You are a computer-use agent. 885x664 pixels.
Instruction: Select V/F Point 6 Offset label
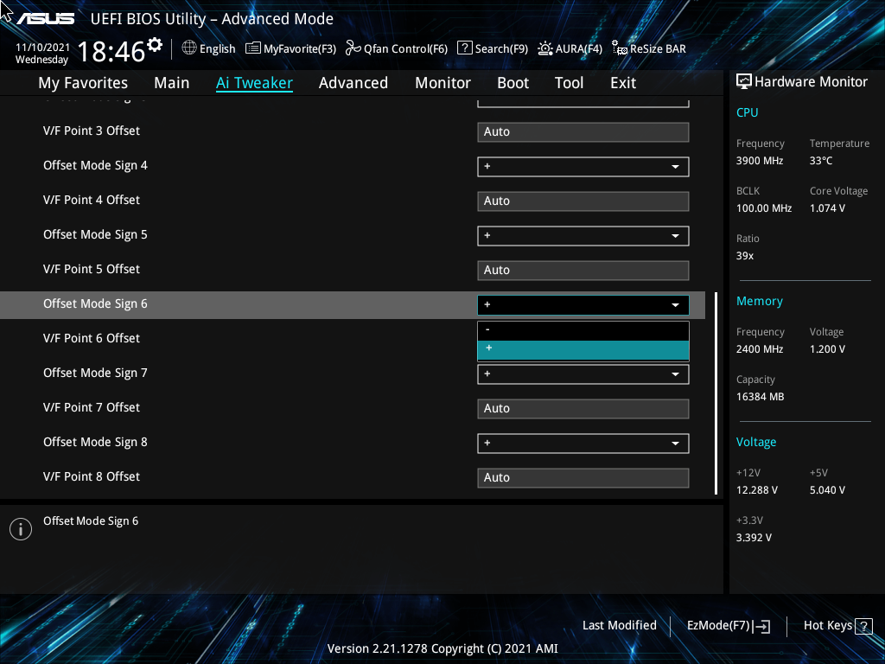tap(92, 338)
